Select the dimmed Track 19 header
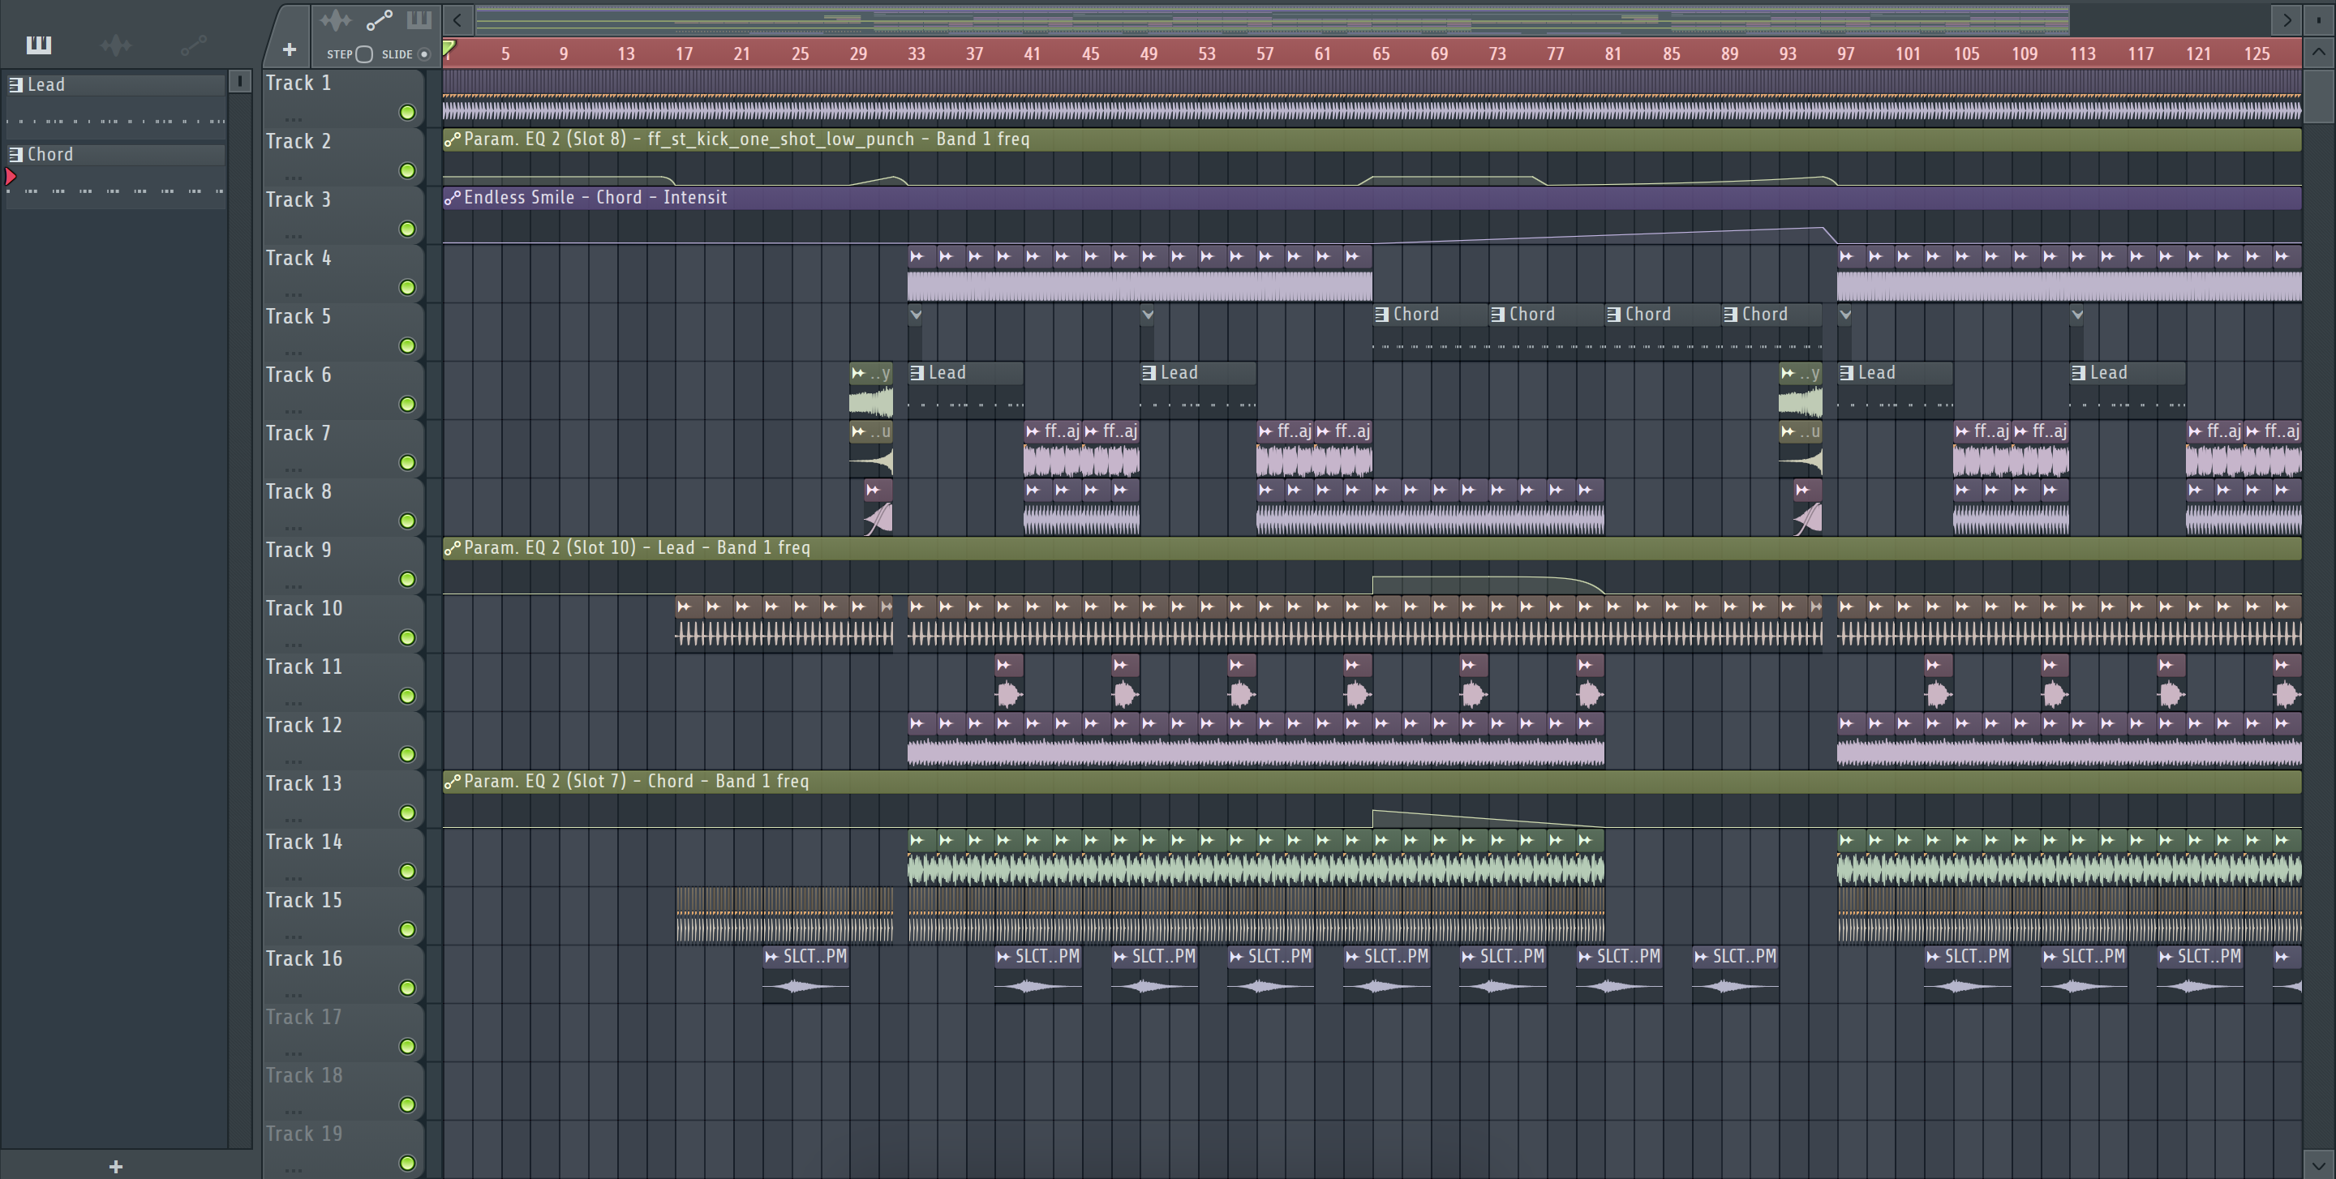Image resolution: width=2336 pixels, height=1179 pixels. (304, 1134)
